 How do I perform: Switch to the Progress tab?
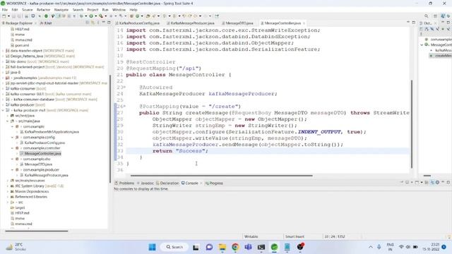pyautogui.click(x=214, y=183)
